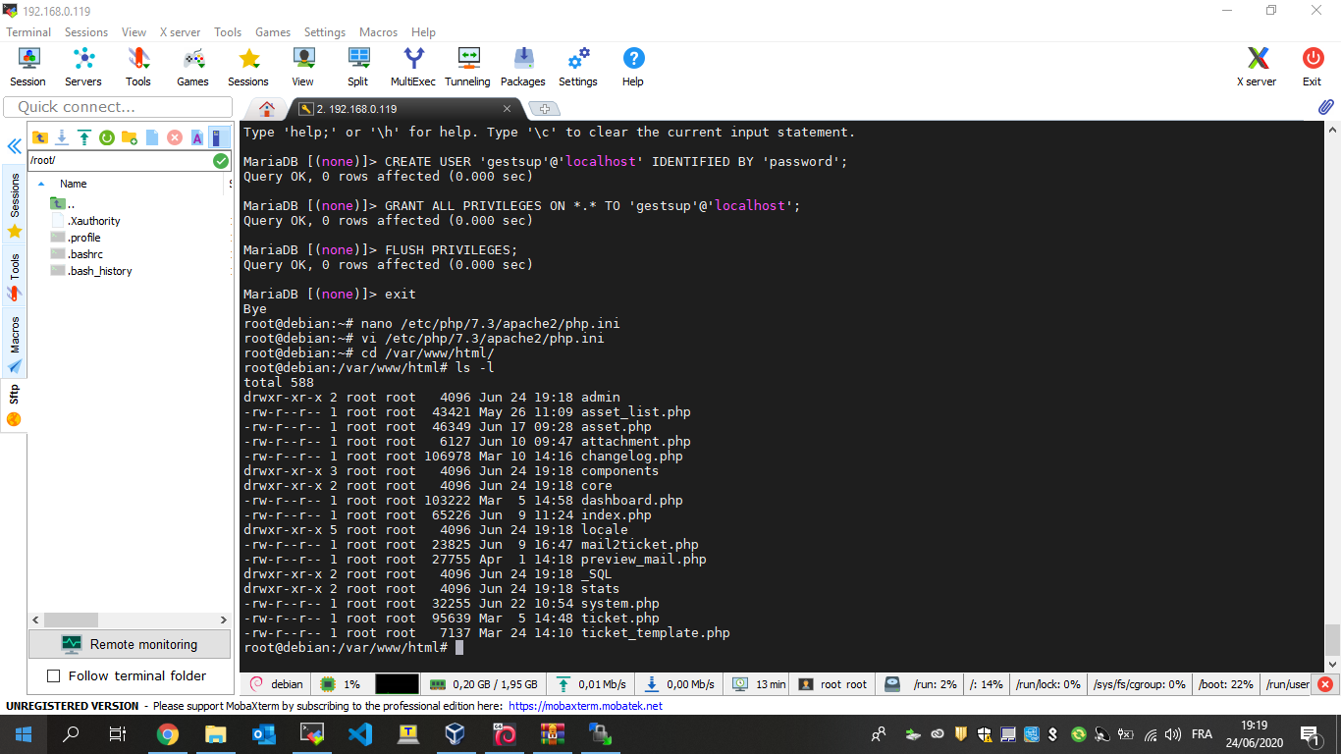
Task: Click the paperclip icon at top right
Action: point(1325,107)
